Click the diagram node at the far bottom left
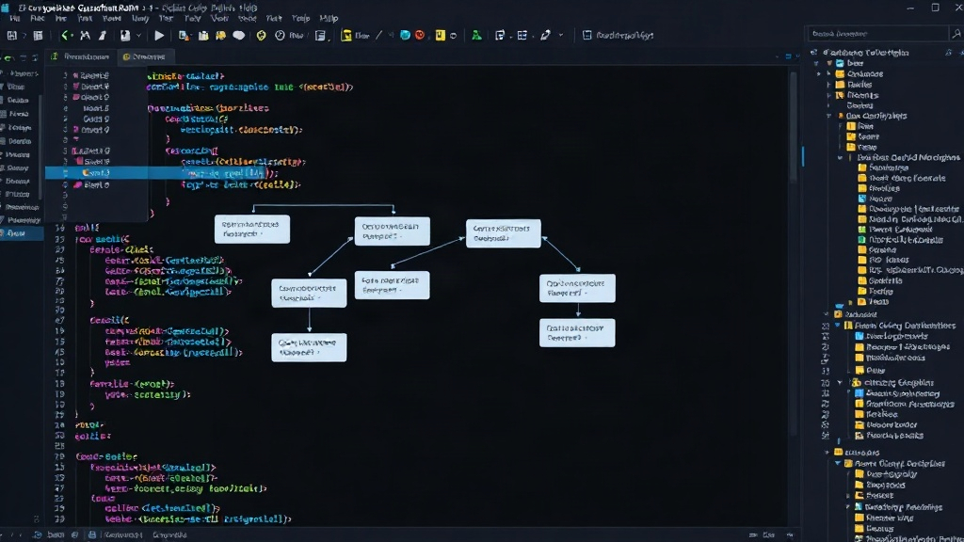 click(309, 348)
